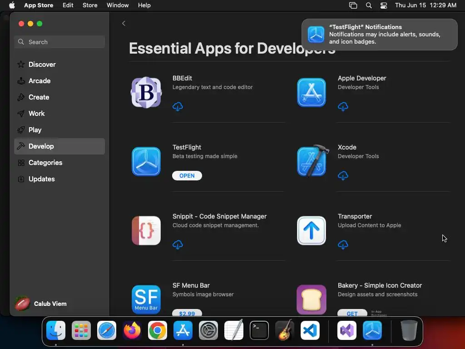The height and width of the screenshot is (349, 465).
Task: Launch Visual Studio Code from the Dock
Action: pyautogui.click(x=310, y=330)
